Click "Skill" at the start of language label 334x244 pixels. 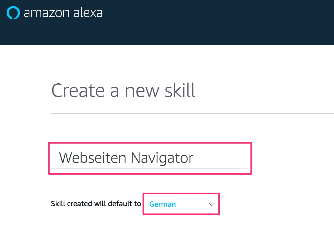(58, 204)
